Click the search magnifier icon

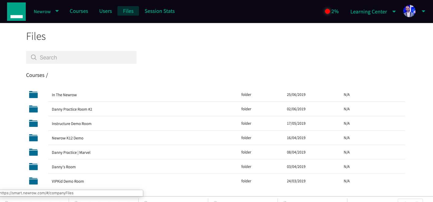[x=34, y=57]
